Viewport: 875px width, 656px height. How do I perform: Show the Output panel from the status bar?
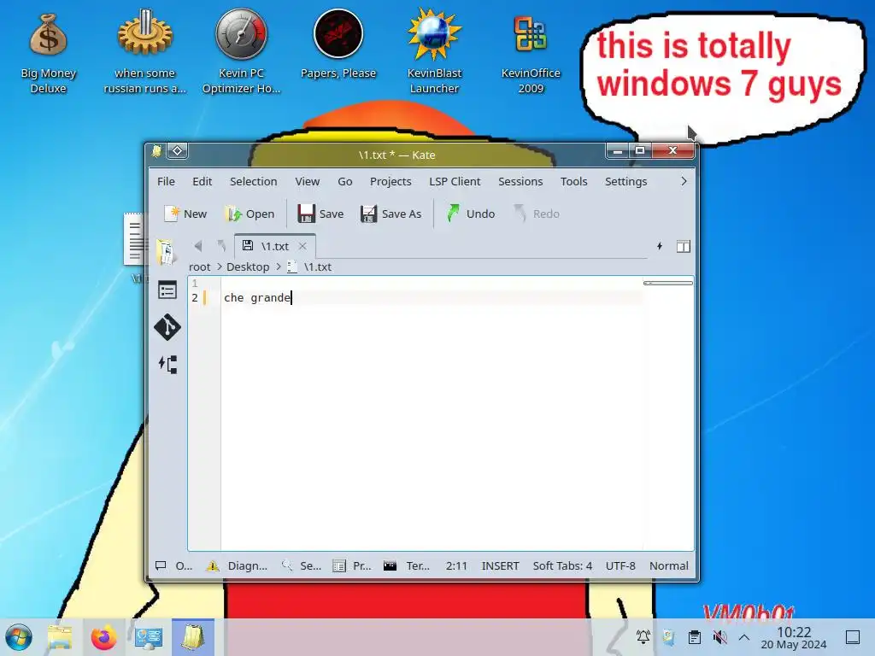173,565
